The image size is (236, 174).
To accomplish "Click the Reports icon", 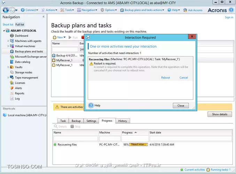I will coord(12,93).
